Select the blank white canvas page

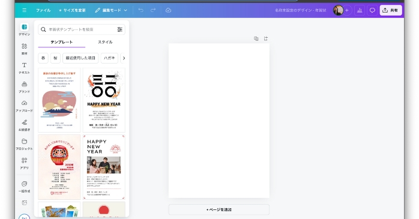(219, 121)
